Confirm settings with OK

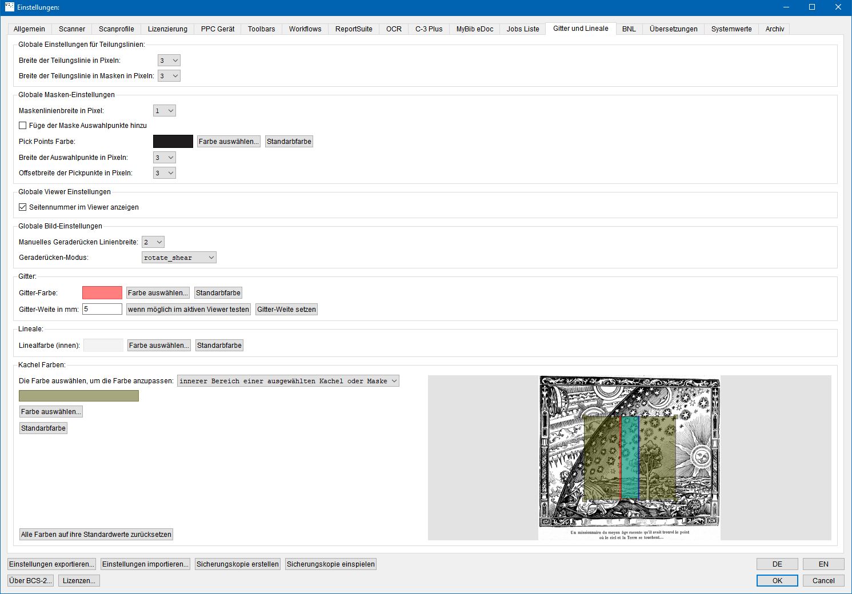[777, 581]
